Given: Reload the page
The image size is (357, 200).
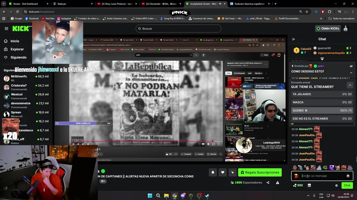Looking at the screenshot, I should pos(17,12).
